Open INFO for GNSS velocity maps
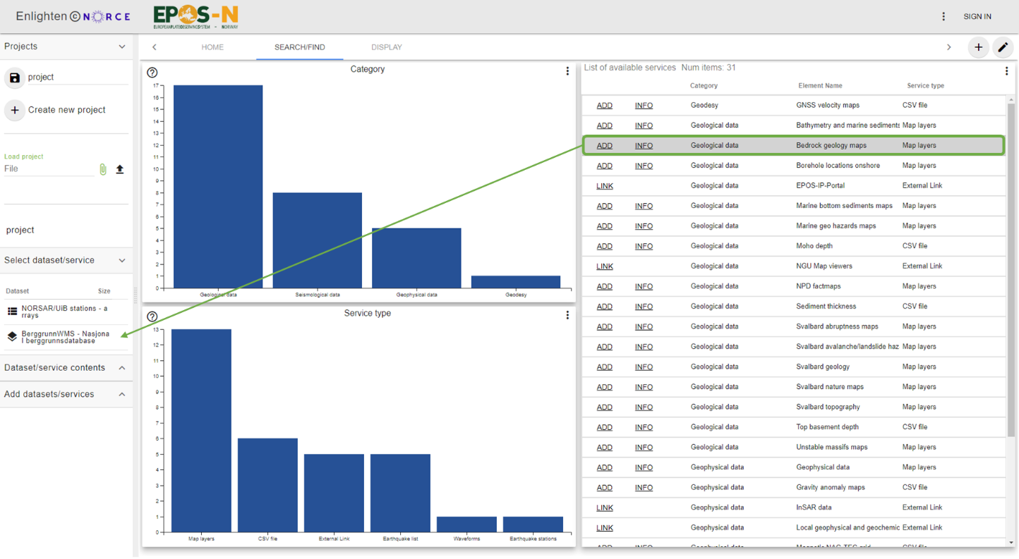The image size is (1019, 559). point(644,106)
